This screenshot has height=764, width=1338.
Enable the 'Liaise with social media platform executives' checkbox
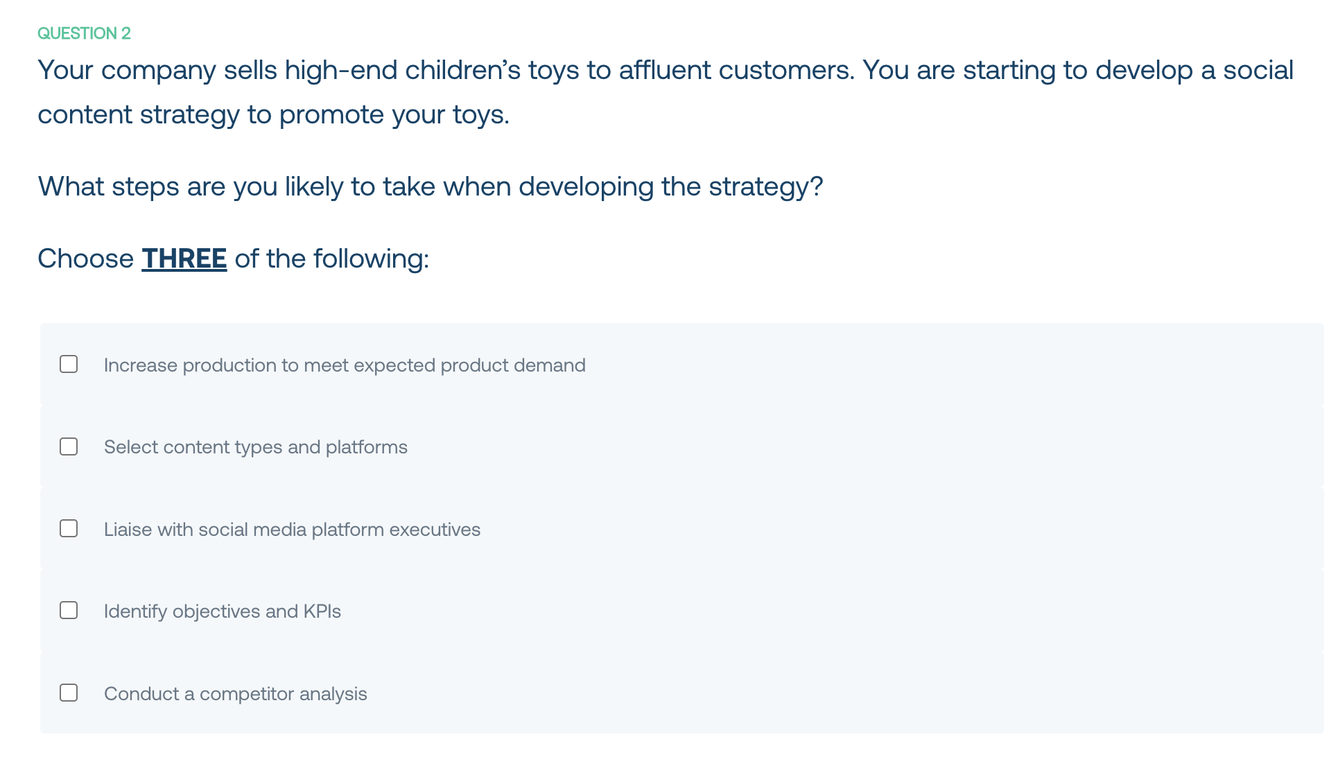coord(69,528)
